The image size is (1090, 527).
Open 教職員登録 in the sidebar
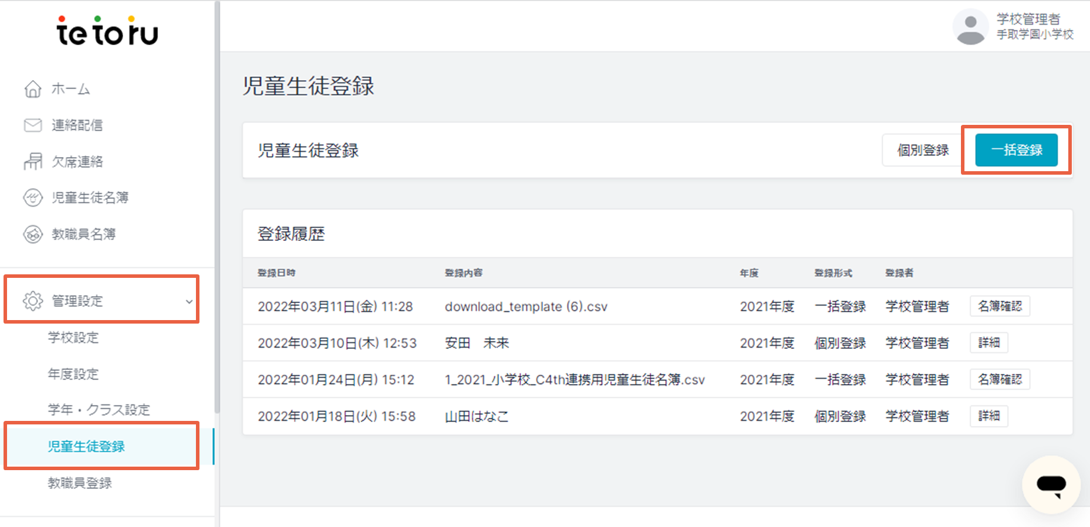pyautogui.click(x=80, y=483)
